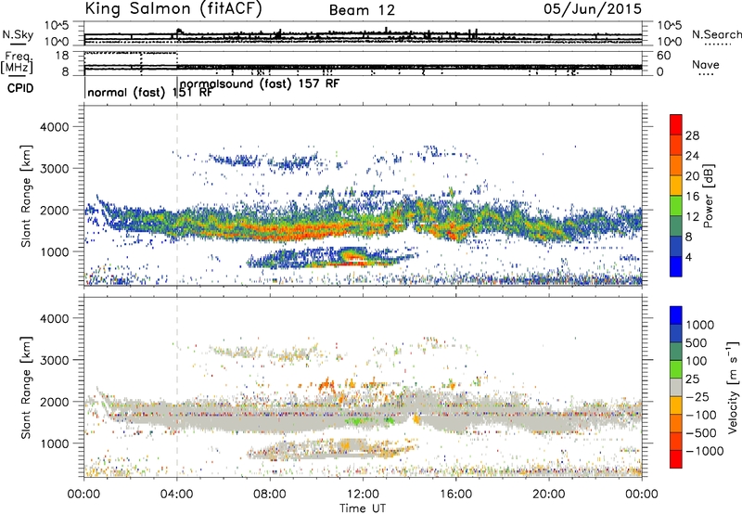The image size is (742, 514).
Task: Click the 20:00 time axis tick label
Action: click(x=549, y=495)
